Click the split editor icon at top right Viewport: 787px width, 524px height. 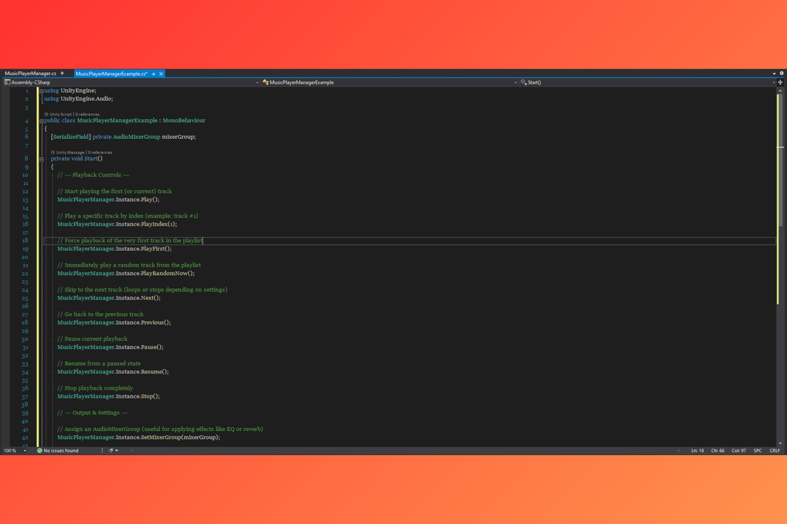pos(780,83)
